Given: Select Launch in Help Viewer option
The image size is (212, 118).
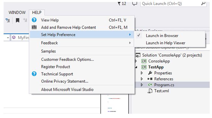Looking at the screenshot, I should (170, 43).
